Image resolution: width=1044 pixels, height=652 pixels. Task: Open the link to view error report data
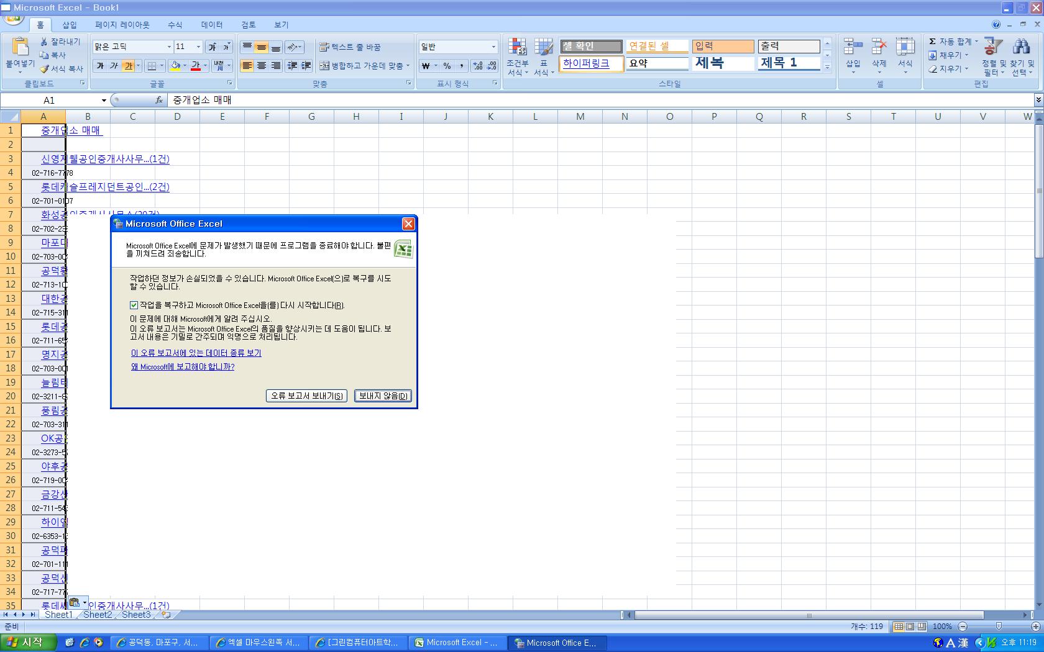[x=196, y=353]
